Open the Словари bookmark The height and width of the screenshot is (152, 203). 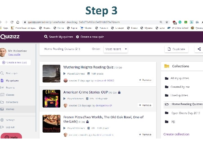(117, 28)
